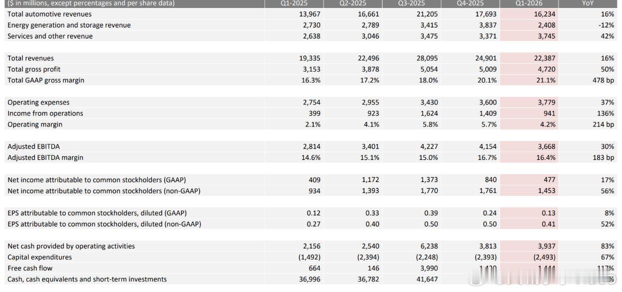The width and height of the screenshot is (622, 292).
Task: Select the Q1-2025 cash and investments value 36,996
Action: click(309, 279)
